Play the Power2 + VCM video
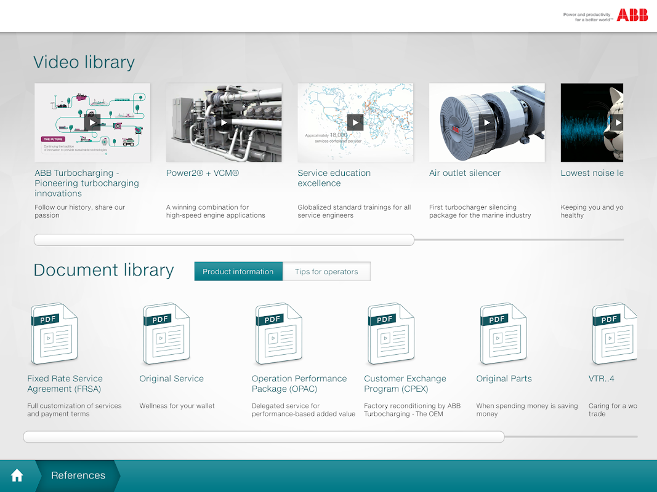Image resolution: width=657 pixels, height=492 pixels. [224, 122]
